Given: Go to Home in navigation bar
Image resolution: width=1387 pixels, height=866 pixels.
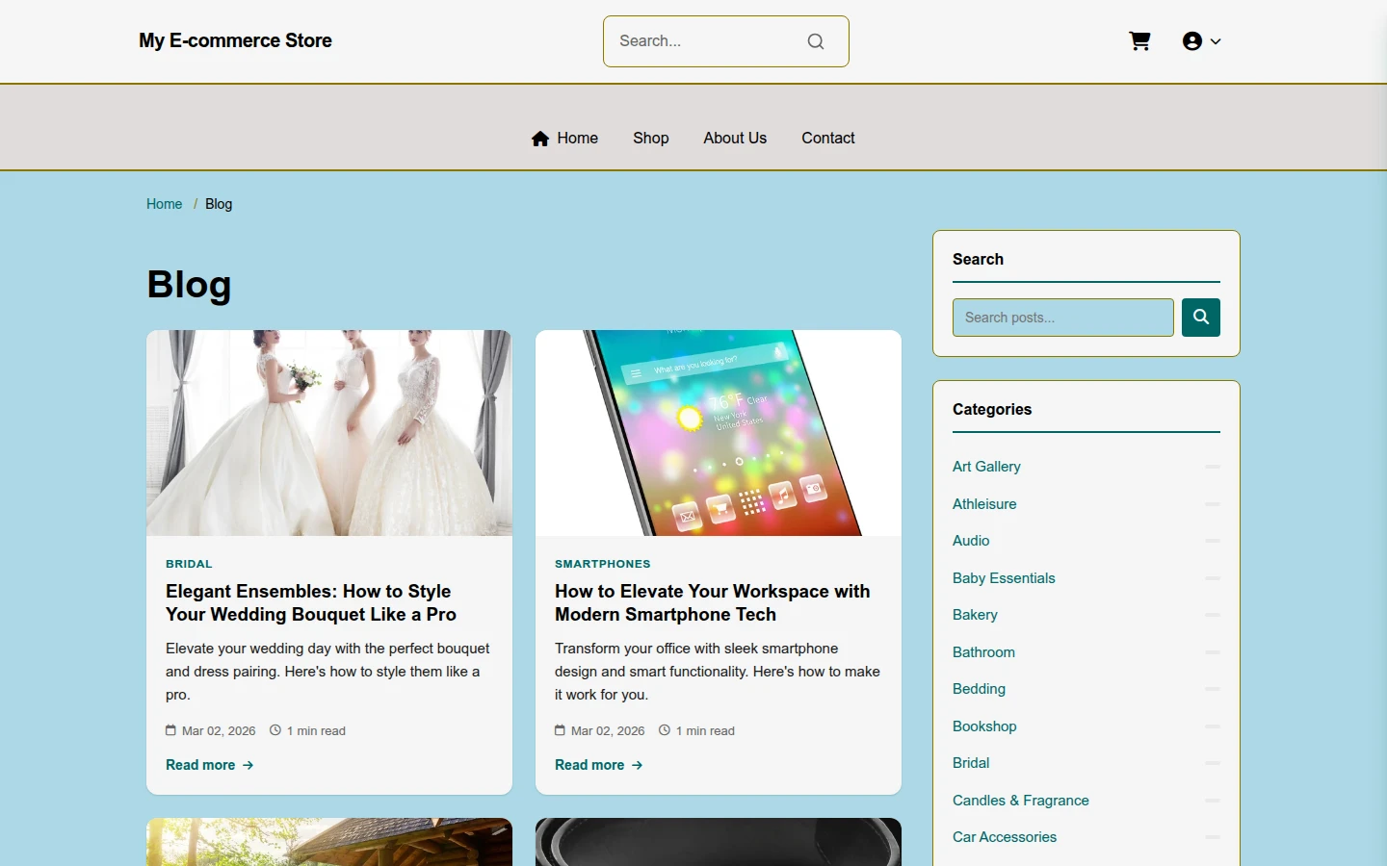Looking at the screenshot, I should pyautogui.click(x=564, y=139).
